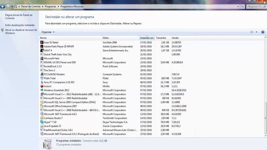Go to Painel de Controle breadcrumb

pyautogui.click(x=31, y=7)
